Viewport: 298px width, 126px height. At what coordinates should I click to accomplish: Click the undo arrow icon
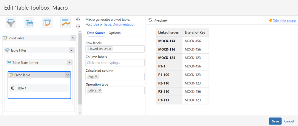78,20
